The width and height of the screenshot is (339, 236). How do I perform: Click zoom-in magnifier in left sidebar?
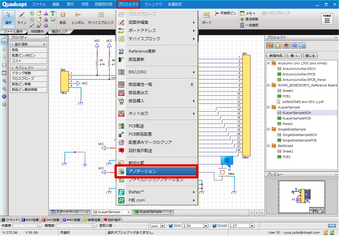coord(4,81)
